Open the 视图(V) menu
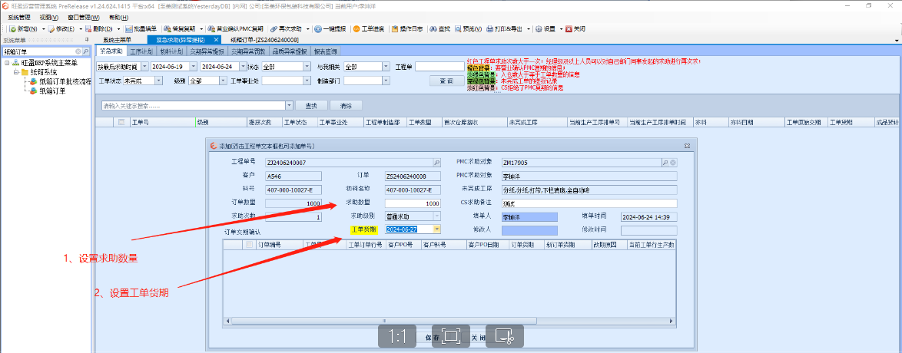The image size is (902, 353). pyautogui.click(x=49, y=17)
